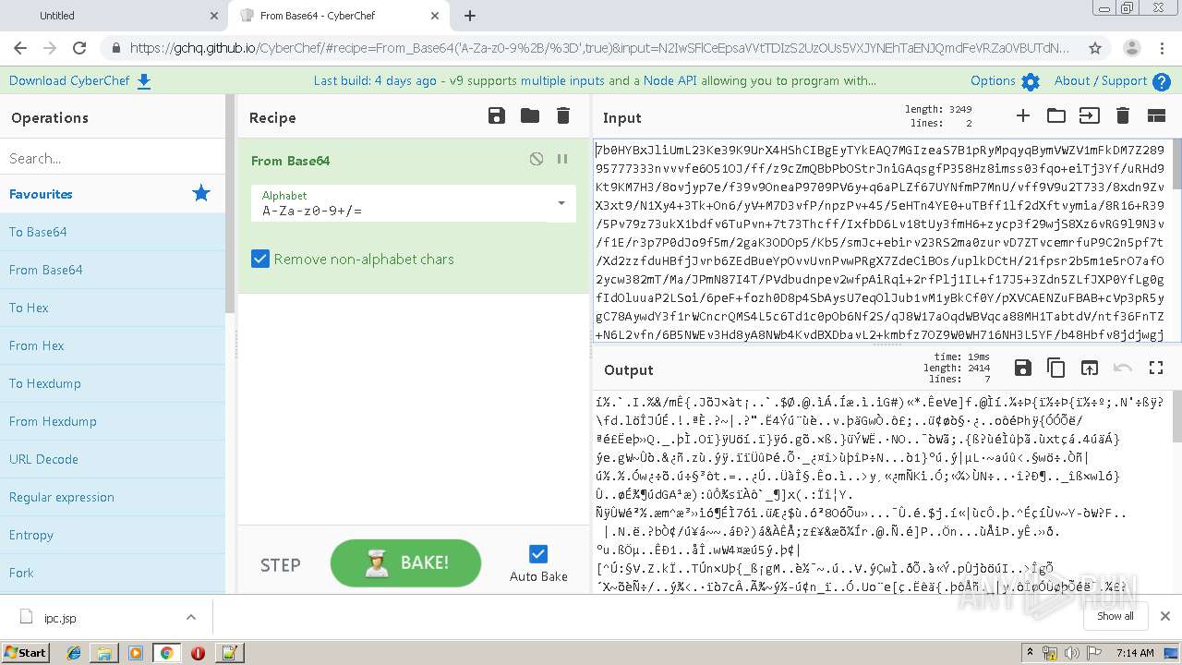Screen dimensions: 1182x665
Task: Click the Download CyberChef arrow icon
Action: (144, 81)
